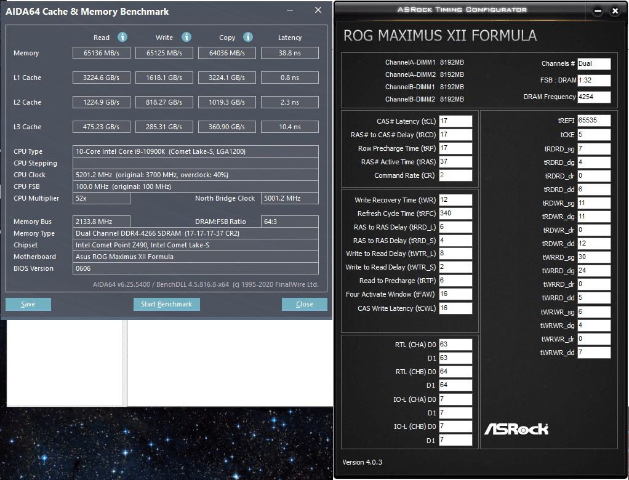Select the L3 Cache Latency 10.4 ns cell

click(290, 127)
